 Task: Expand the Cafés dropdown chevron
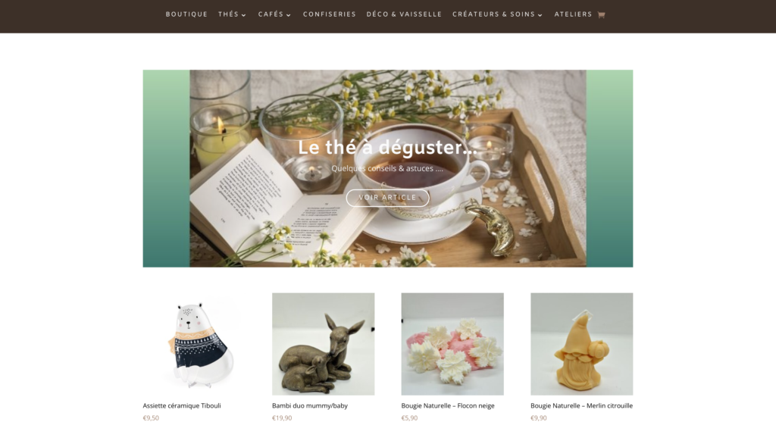pos(289,15)
